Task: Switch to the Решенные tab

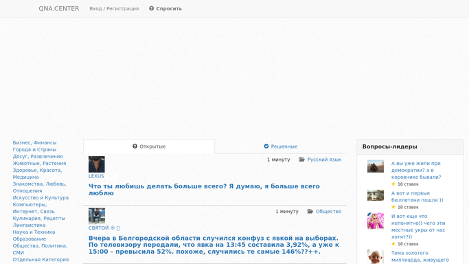Action: pos(281,146)
